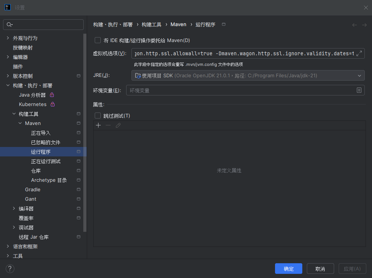This screenshot has height=278, width=372.
Task: Edit property with the pencil icon
Action: click(x=118, y=125)
